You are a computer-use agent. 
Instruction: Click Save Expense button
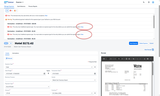tap(134, 43)
